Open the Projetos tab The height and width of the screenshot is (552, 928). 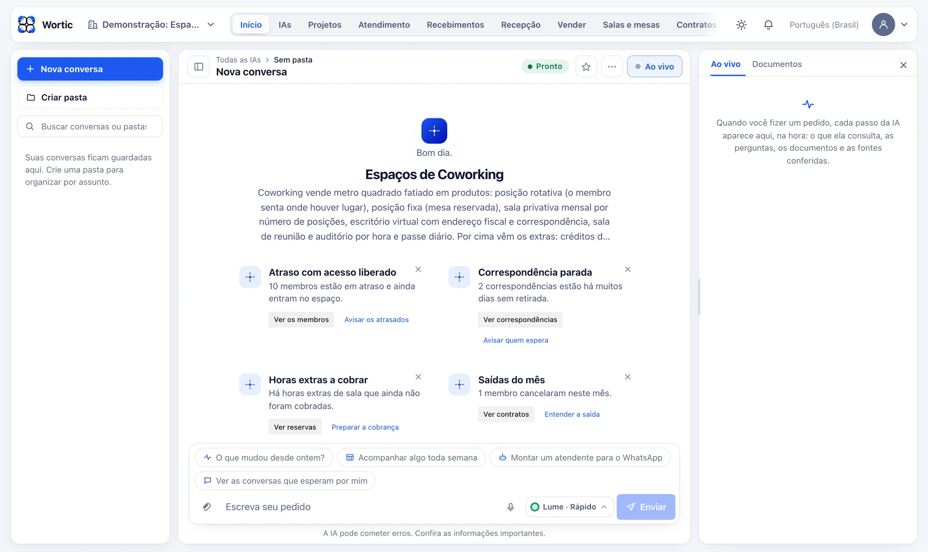[x=324, y=25]
